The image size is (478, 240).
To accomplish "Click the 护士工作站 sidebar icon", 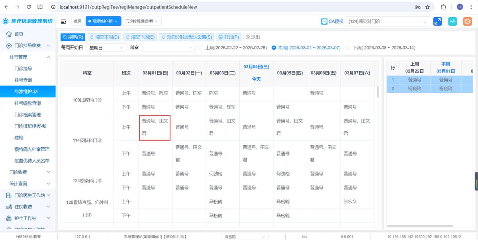I will (x=8, y=219).
